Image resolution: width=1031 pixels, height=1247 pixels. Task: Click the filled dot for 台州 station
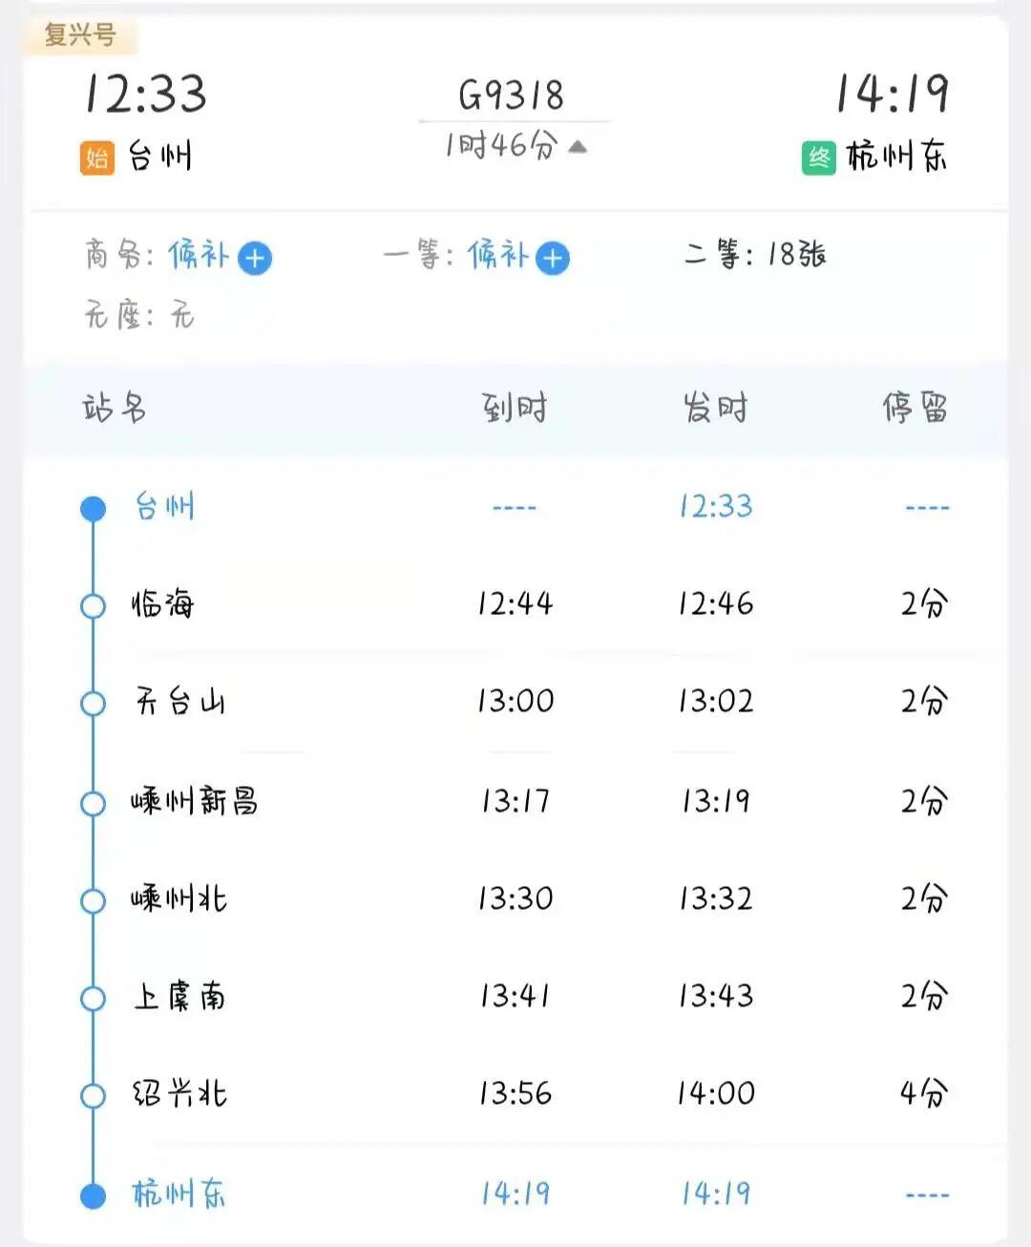93,508
